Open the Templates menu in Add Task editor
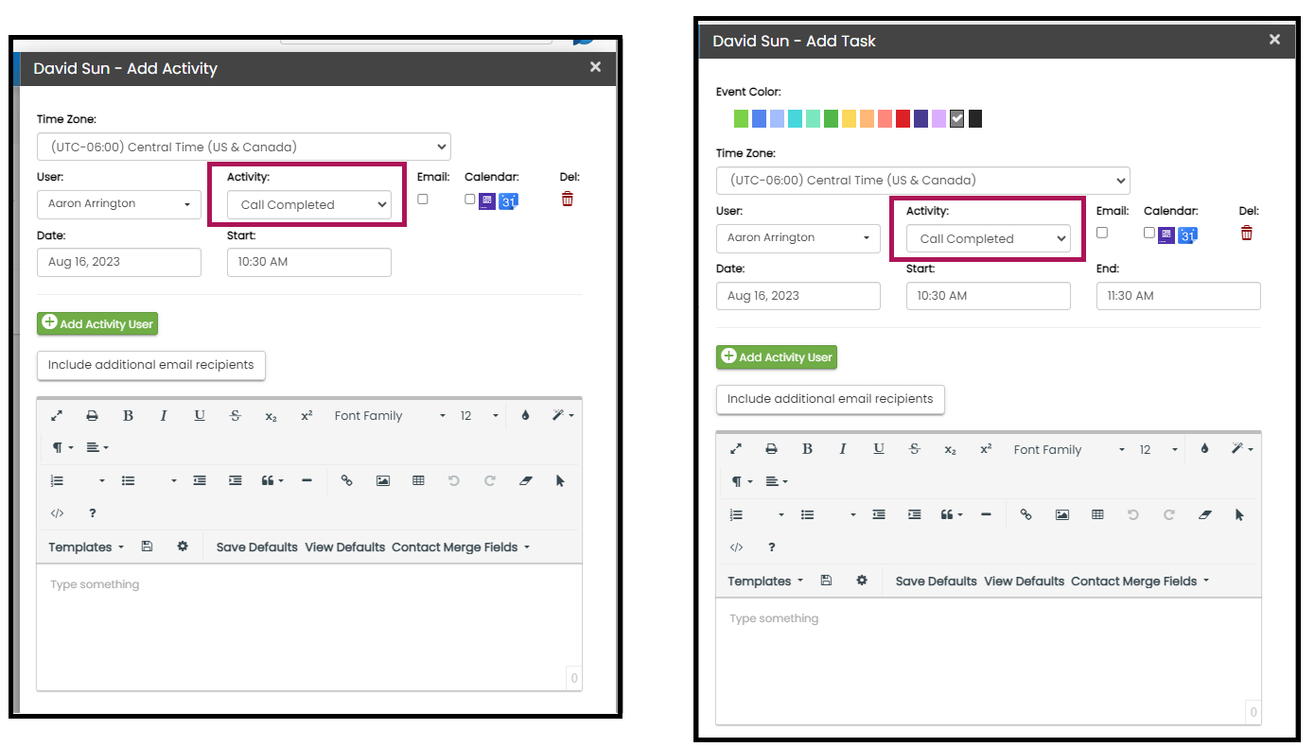This screenshot has height=747, width=1315. [764, 582]
